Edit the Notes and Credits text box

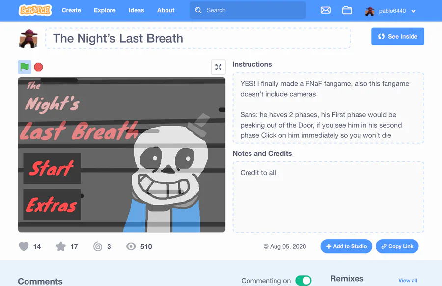[x=329, y=197]
